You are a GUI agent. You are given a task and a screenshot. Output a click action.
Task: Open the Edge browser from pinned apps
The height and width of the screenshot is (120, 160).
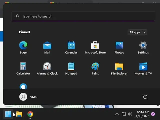[23, 47]
